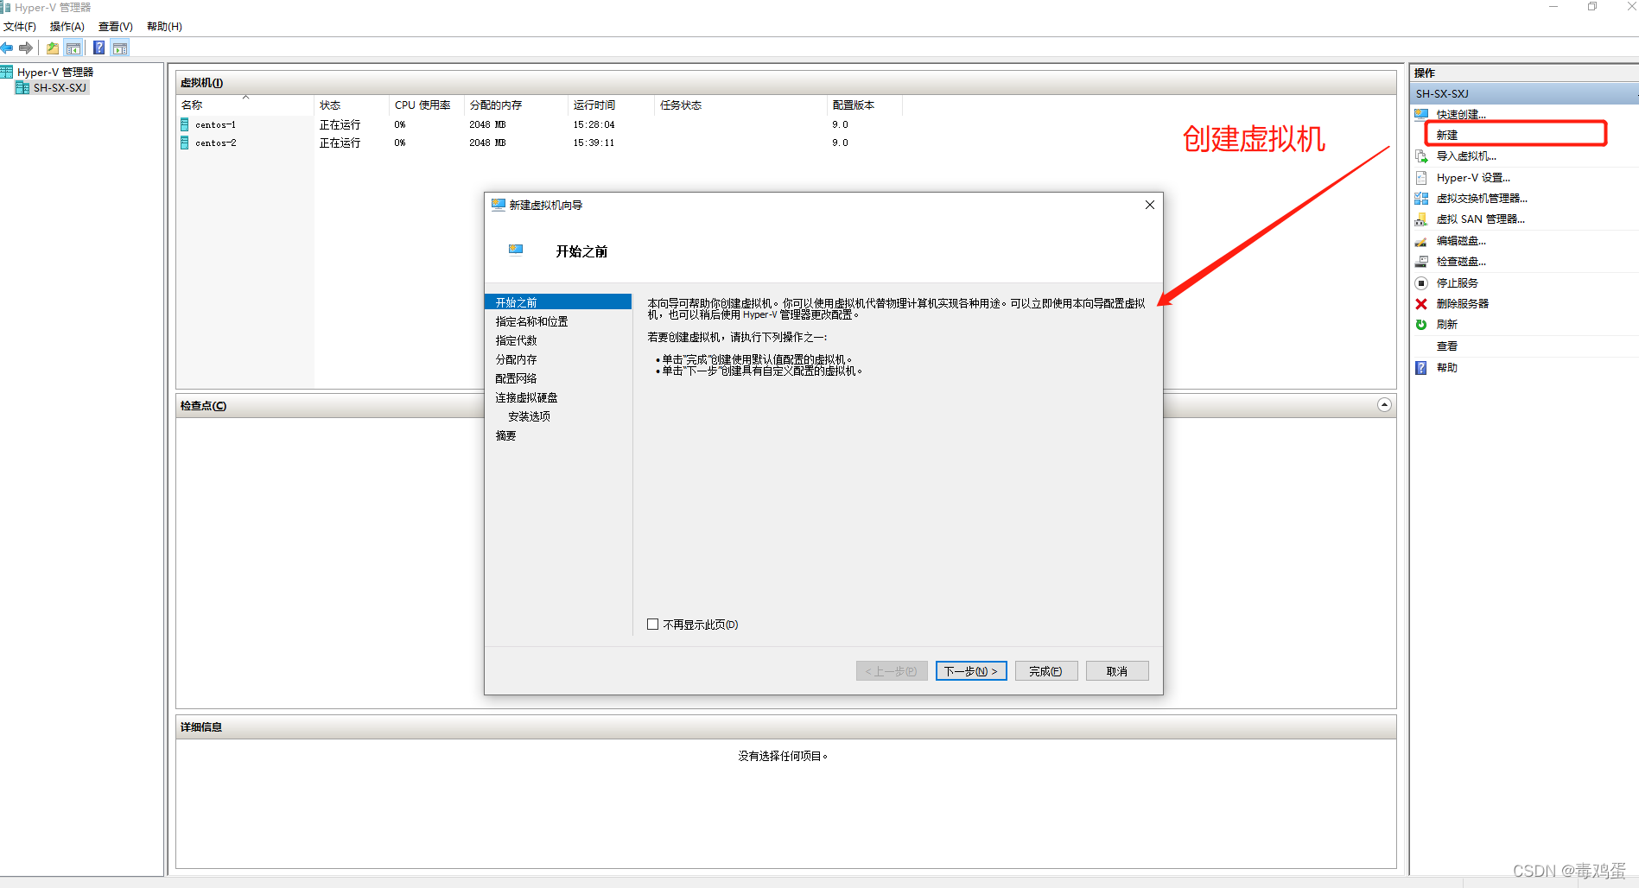
Task: Select the centos-1 row name
Action: tap(215, 124)
